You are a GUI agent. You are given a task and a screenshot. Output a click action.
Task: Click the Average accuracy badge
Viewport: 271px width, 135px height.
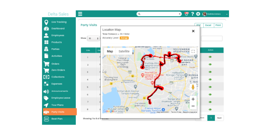[124, 38]
